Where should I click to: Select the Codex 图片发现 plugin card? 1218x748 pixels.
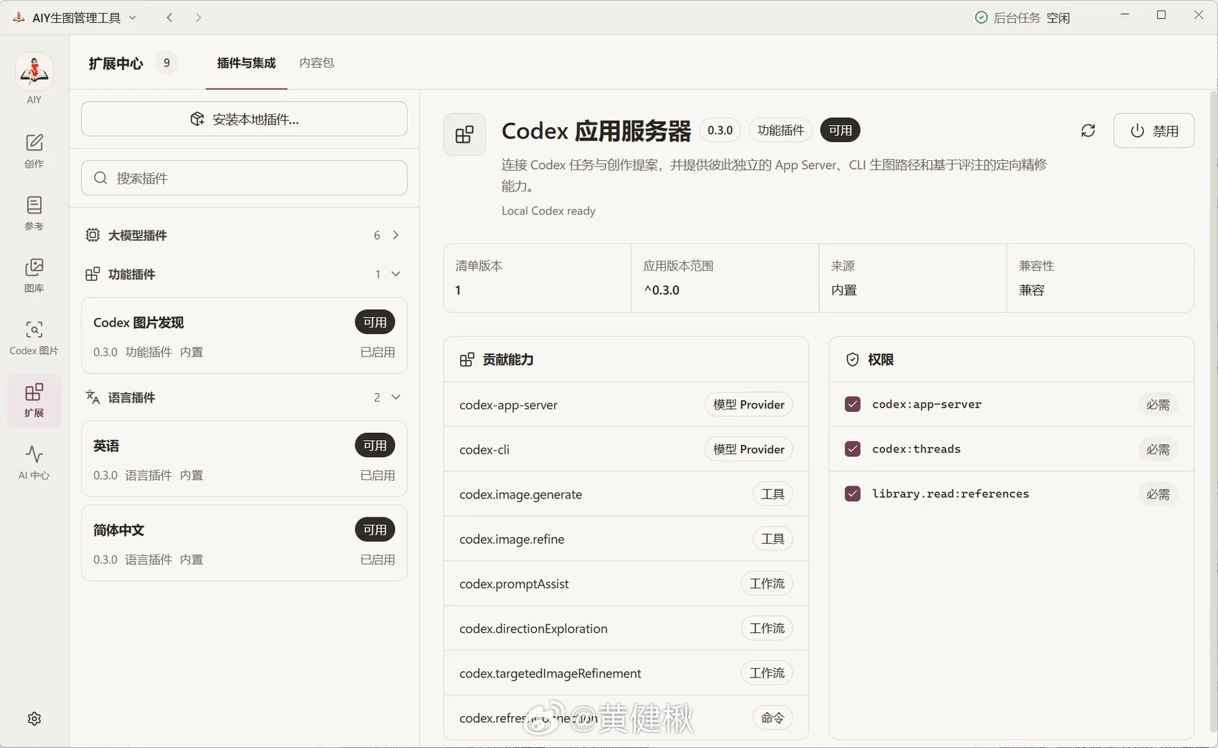coord(244,336)
